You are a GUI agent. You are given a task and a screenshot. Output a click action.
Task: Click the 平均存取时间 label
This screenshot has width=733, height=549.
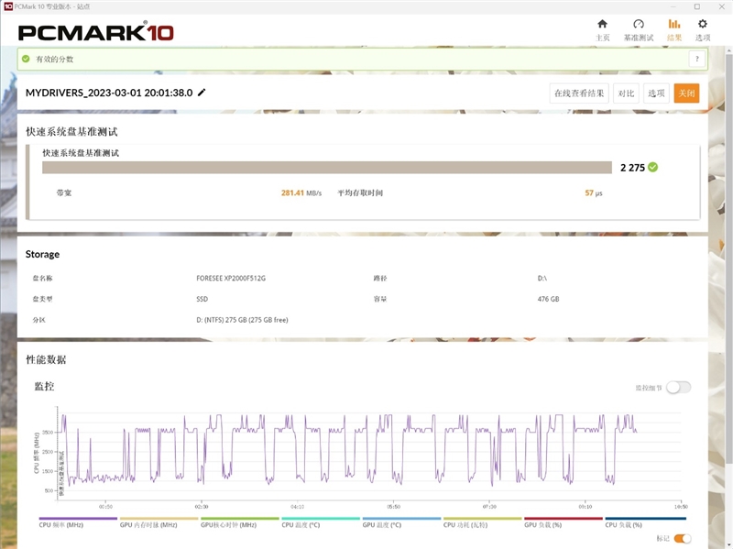point(360,192)
